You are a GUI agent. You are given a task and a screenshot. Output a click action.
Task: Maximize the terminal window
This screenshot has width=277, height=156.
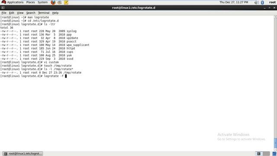tap(269, 8)
